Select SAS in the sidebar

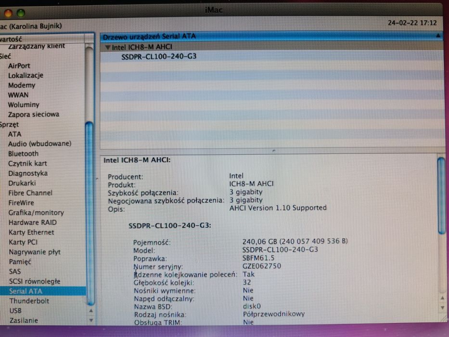click(x=14, y=272)
